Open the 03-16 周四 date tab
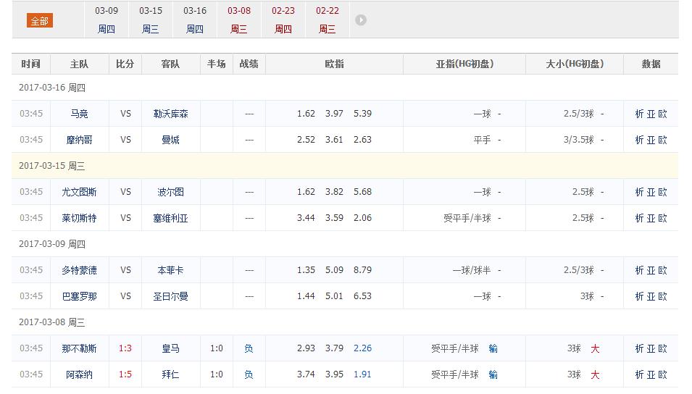Image resolution: width=692 pixels, height=394 pixels. pyautogui.click(x=195, y=20)
